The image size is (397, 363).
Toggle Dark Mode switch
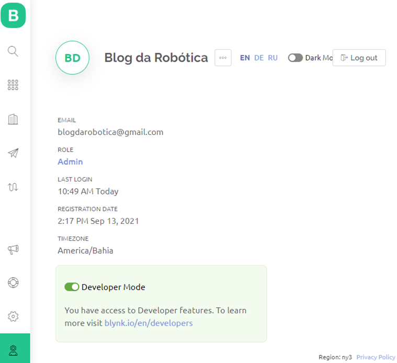[x=295, y=58]
